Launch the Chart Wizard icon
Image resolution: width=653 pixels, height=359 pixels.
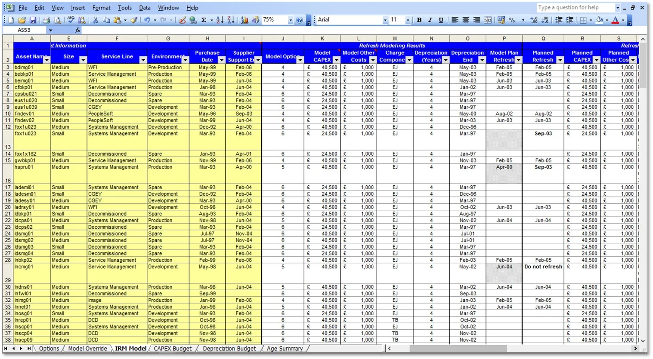click(244, 20)
